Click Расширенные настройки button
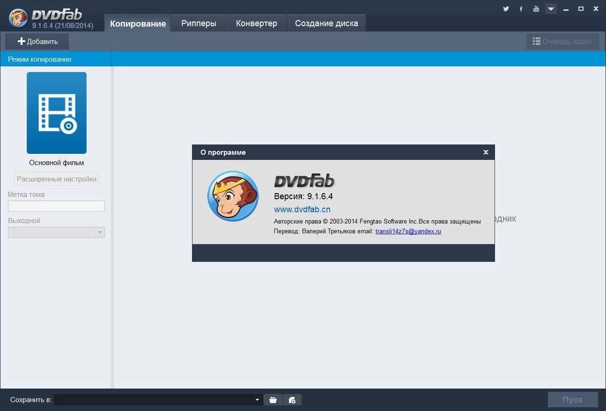Image resolution: width=606 pixels, height=411 pixels. point(57,179)
